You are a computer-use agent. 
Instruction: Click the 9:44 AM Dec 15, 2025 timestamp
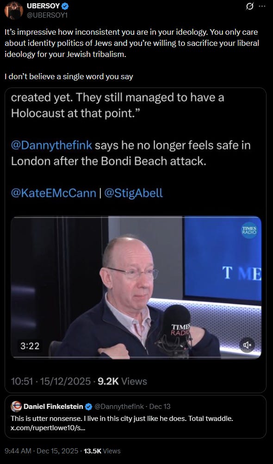pyautogui.click(x=41, y=451)
